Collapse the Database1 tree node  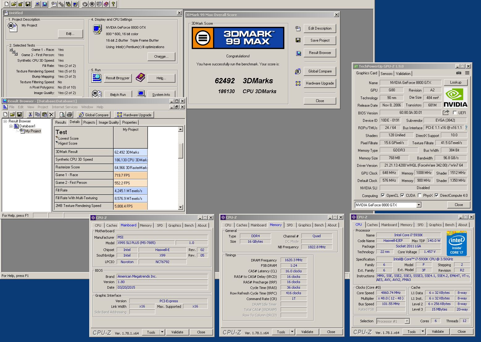point(11,126)
